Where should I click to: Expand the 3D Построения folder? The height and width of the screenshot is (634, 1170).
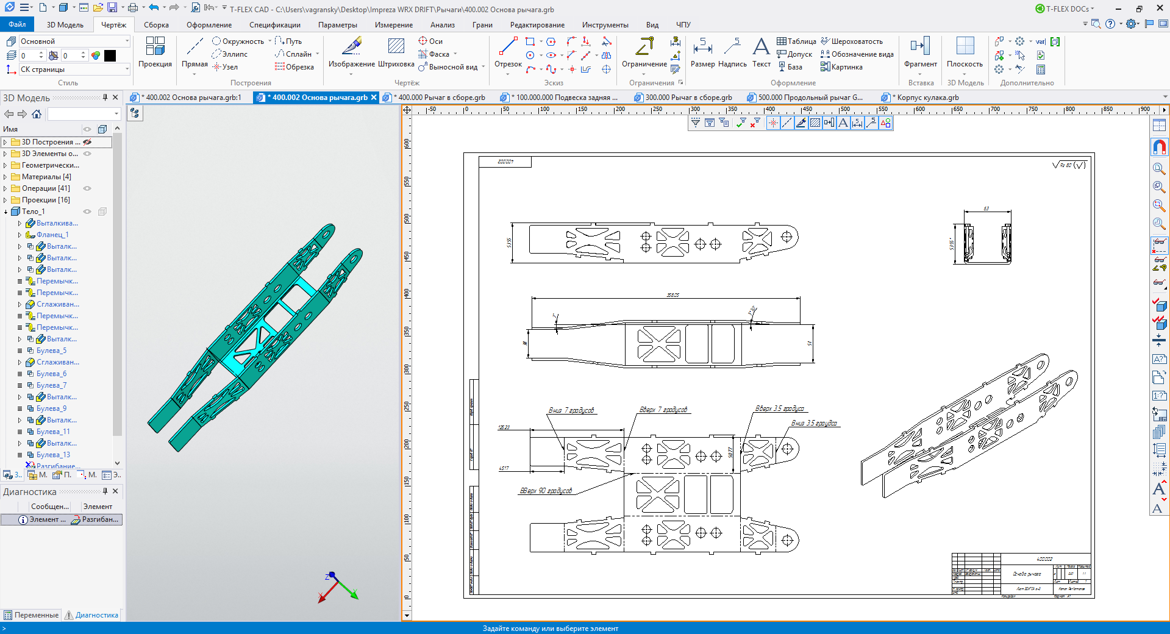point(5,141)
